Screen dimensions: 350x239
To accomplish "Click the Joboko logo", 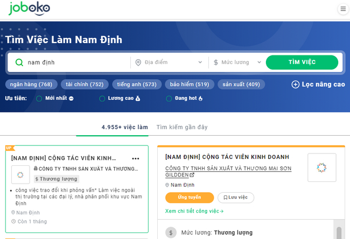I will click(29, 9).
